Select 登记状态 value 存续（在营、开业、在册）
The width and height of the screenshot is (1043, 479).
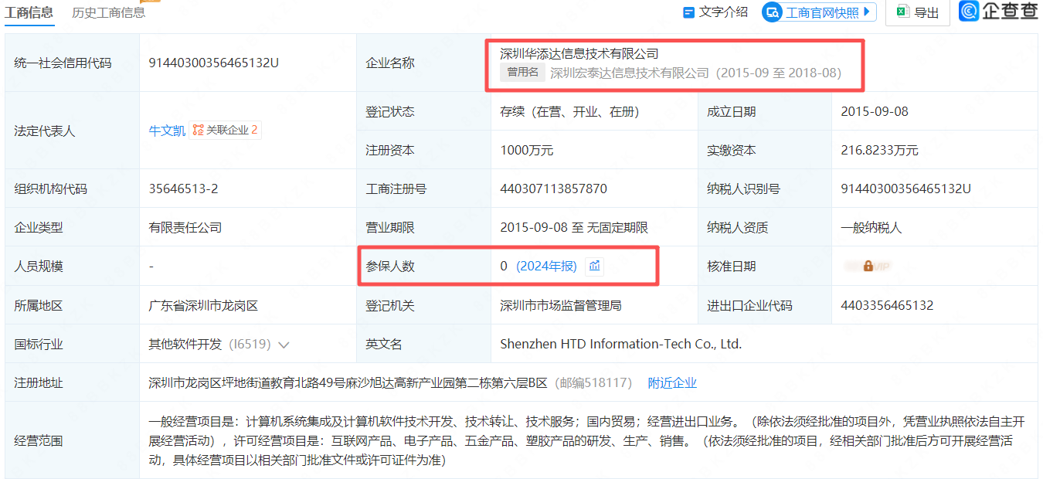click(x=570, y=111)
